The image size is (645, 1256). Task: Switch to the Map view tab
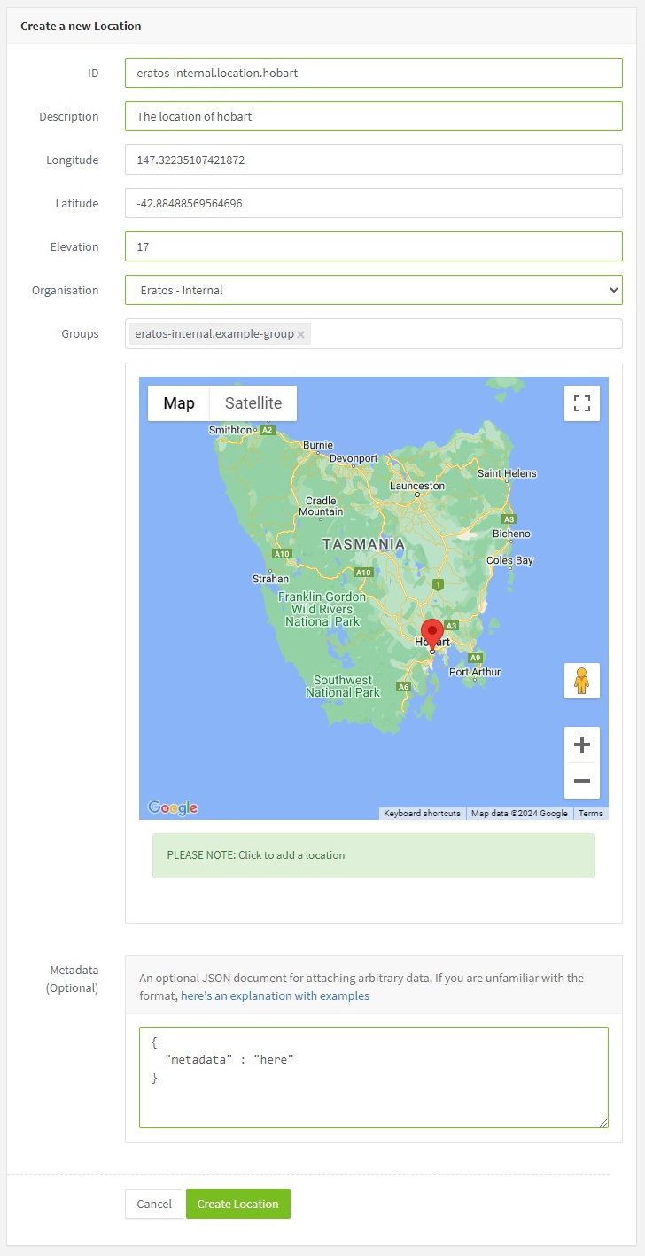179,403
